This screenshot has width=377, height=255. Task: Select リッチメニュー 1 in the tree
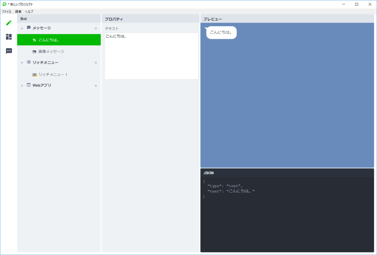point(53,75)
